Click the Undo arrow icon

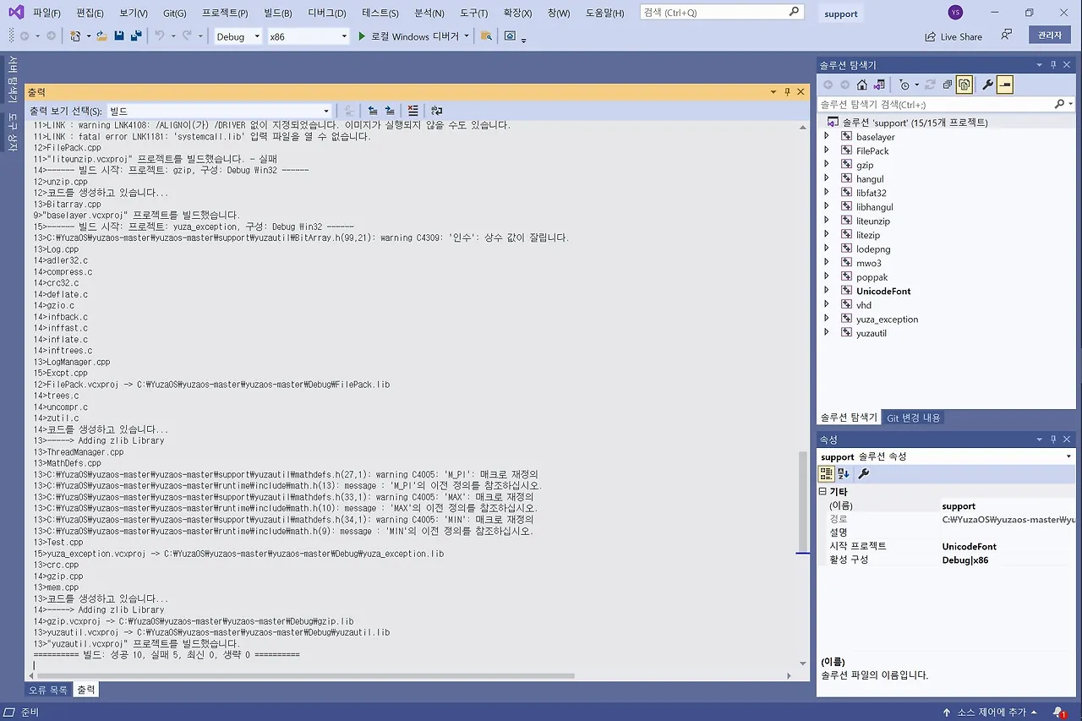[159, 36]
